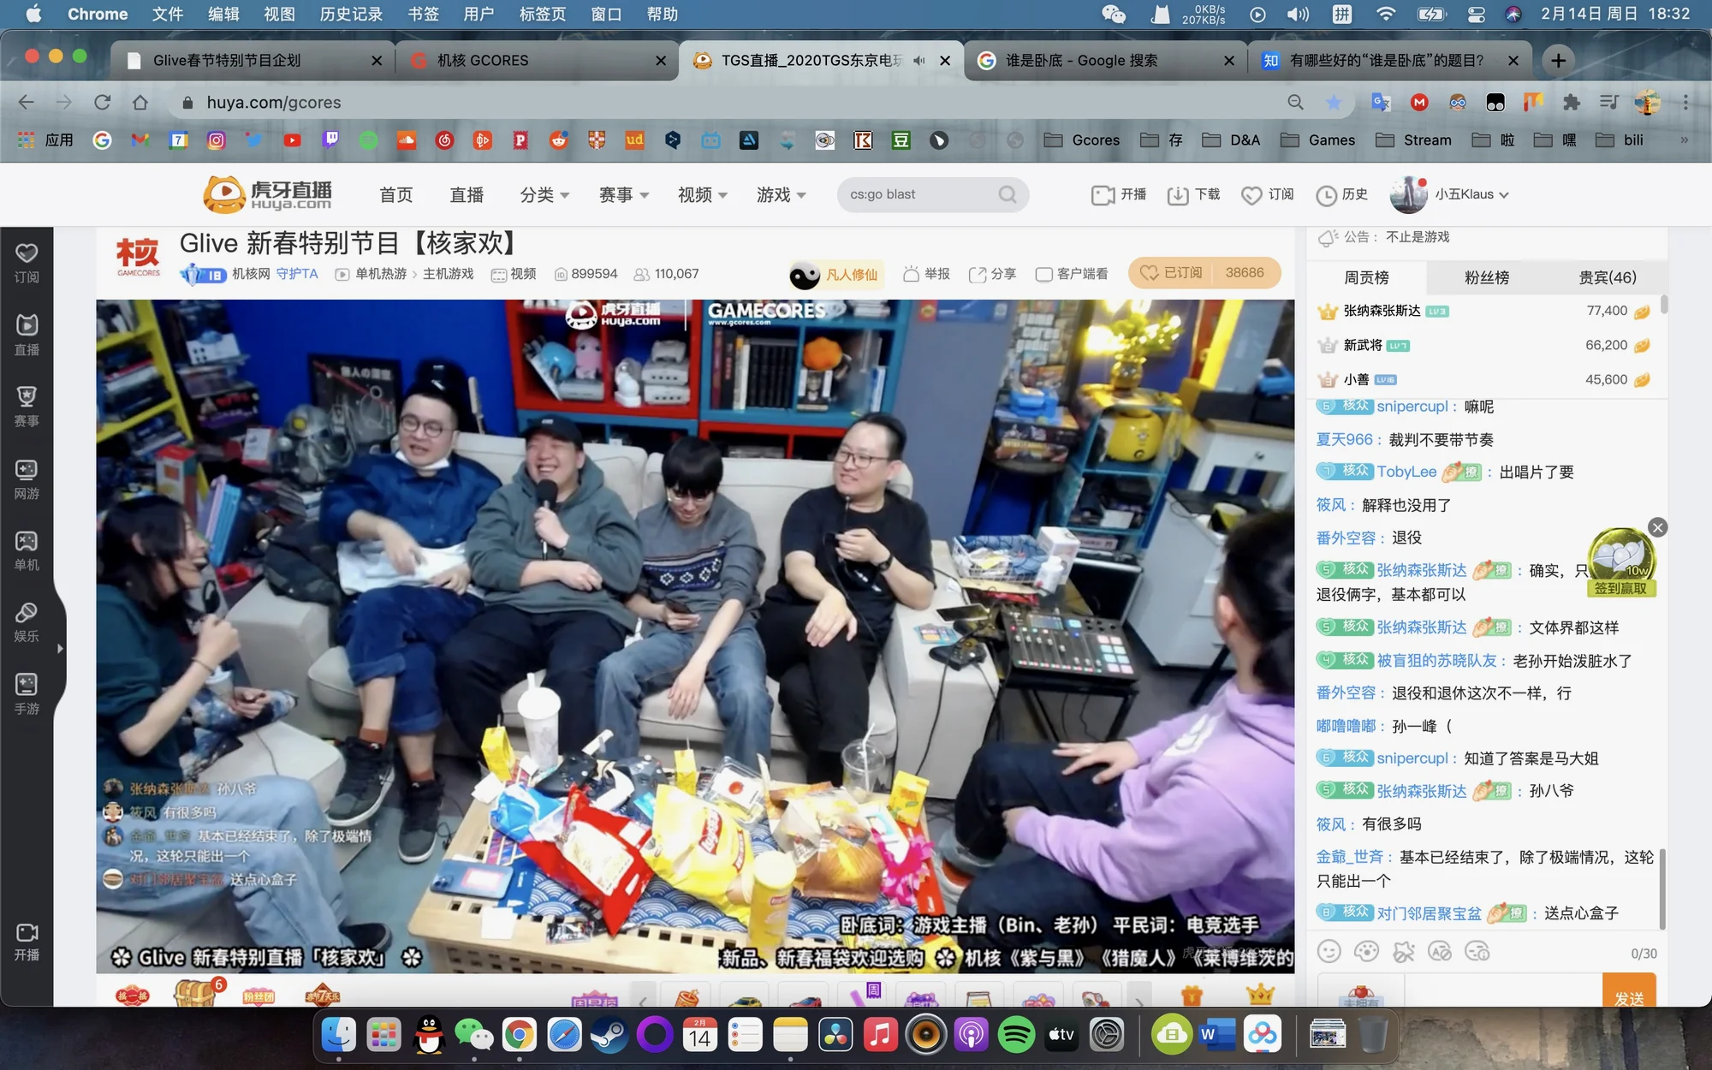Expand the 游戏 games dropdown in nav
Image resolution: width=1712 pixels, height=1070 pixels.
coord(781,195)
